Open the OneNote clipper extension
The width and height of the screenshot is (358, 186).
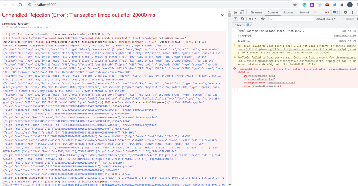click(312, 5)
